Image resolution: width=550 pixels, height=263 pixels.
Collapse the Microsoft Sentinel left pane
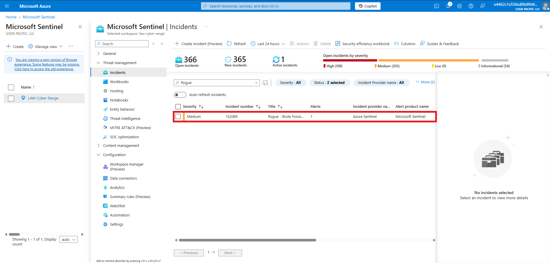pos(80,27)
